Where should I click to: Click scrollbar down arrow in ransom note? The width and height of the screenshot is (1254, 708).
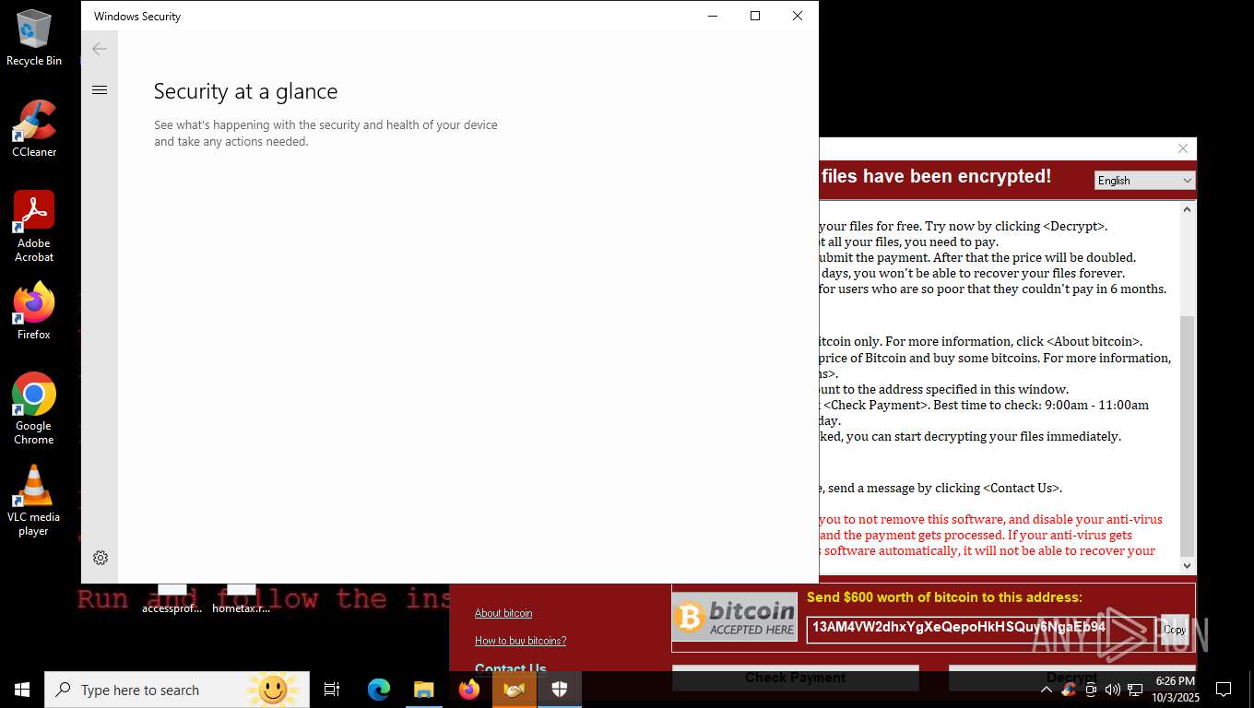[1188, 566]
